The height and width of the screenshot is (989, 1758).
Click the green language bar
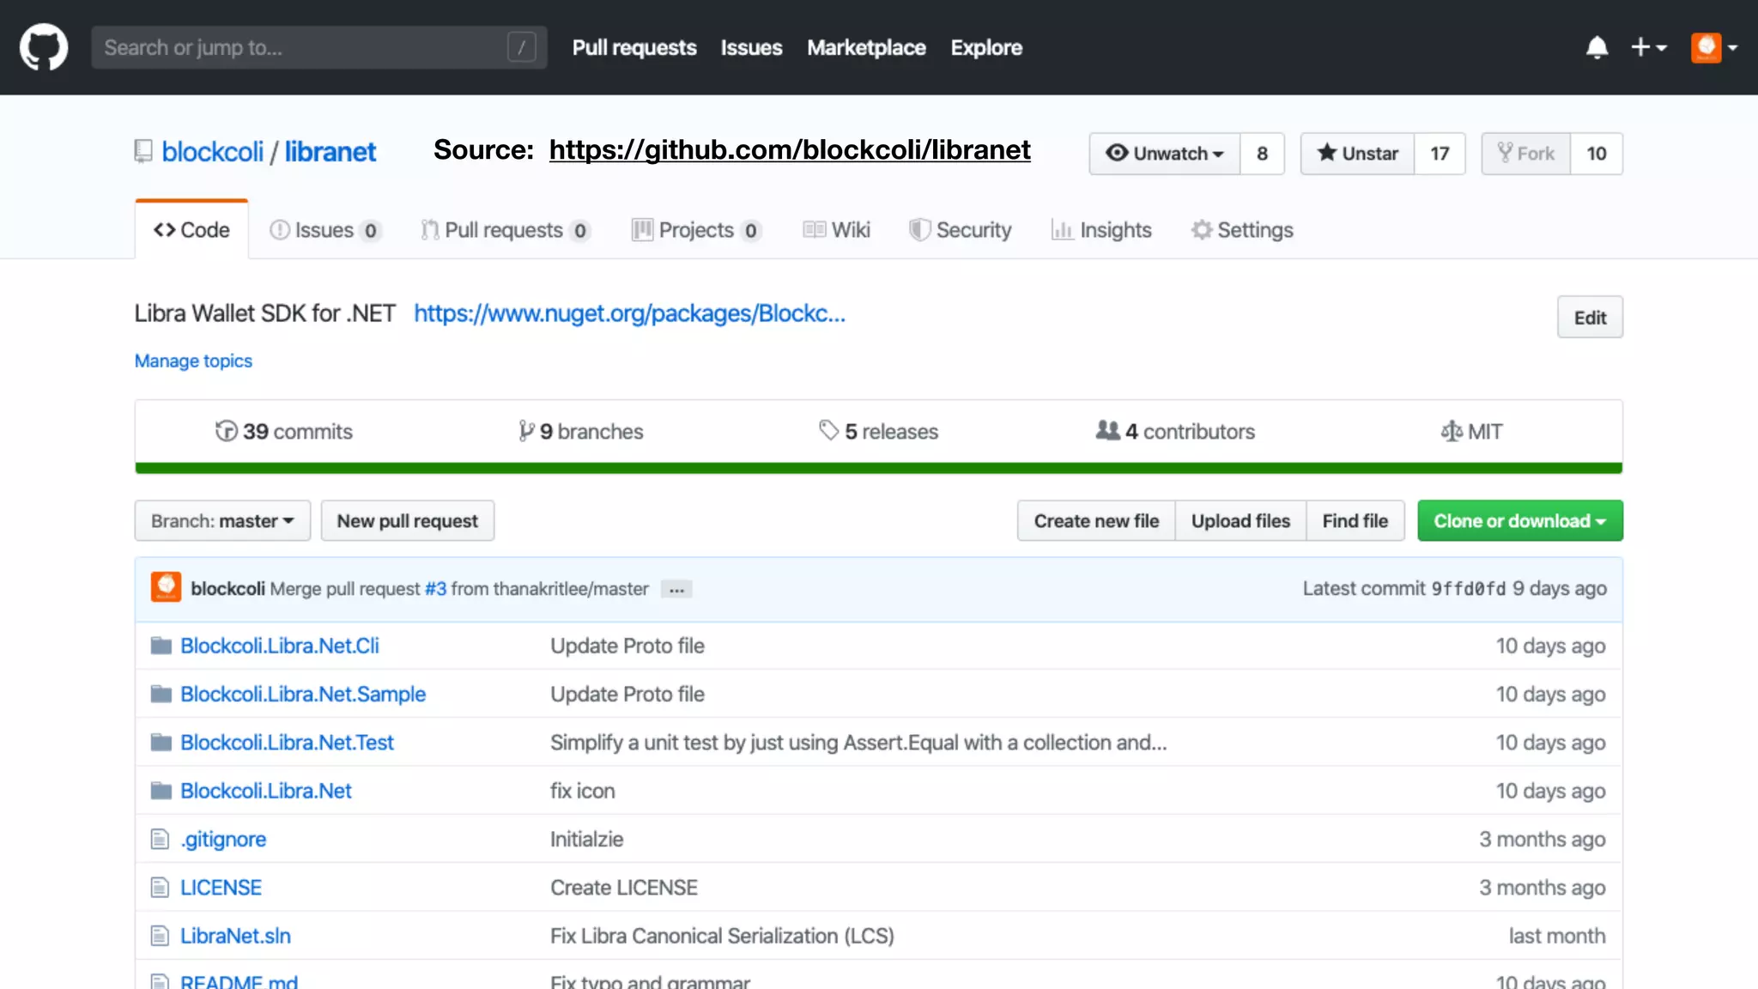(x=878, y=468)
